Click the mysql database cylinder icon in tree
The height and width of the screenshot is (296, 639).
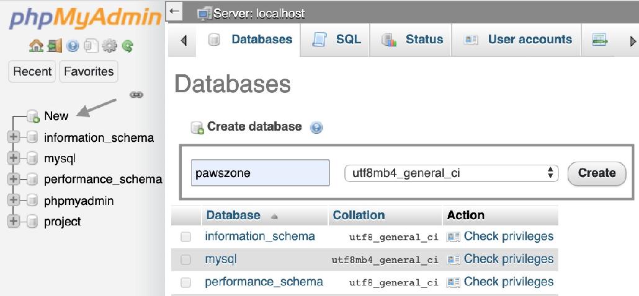33,159
